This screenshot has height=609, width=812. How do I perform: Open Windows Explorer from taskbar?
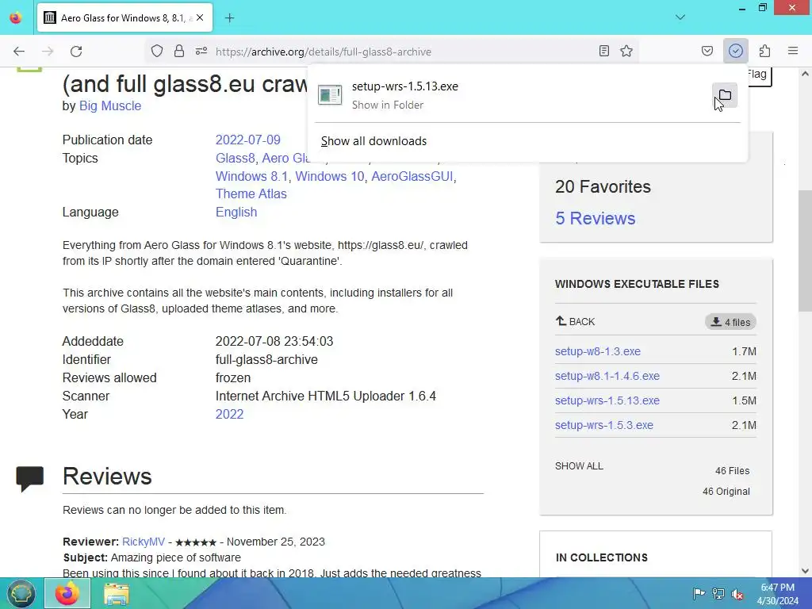[116, 593]
